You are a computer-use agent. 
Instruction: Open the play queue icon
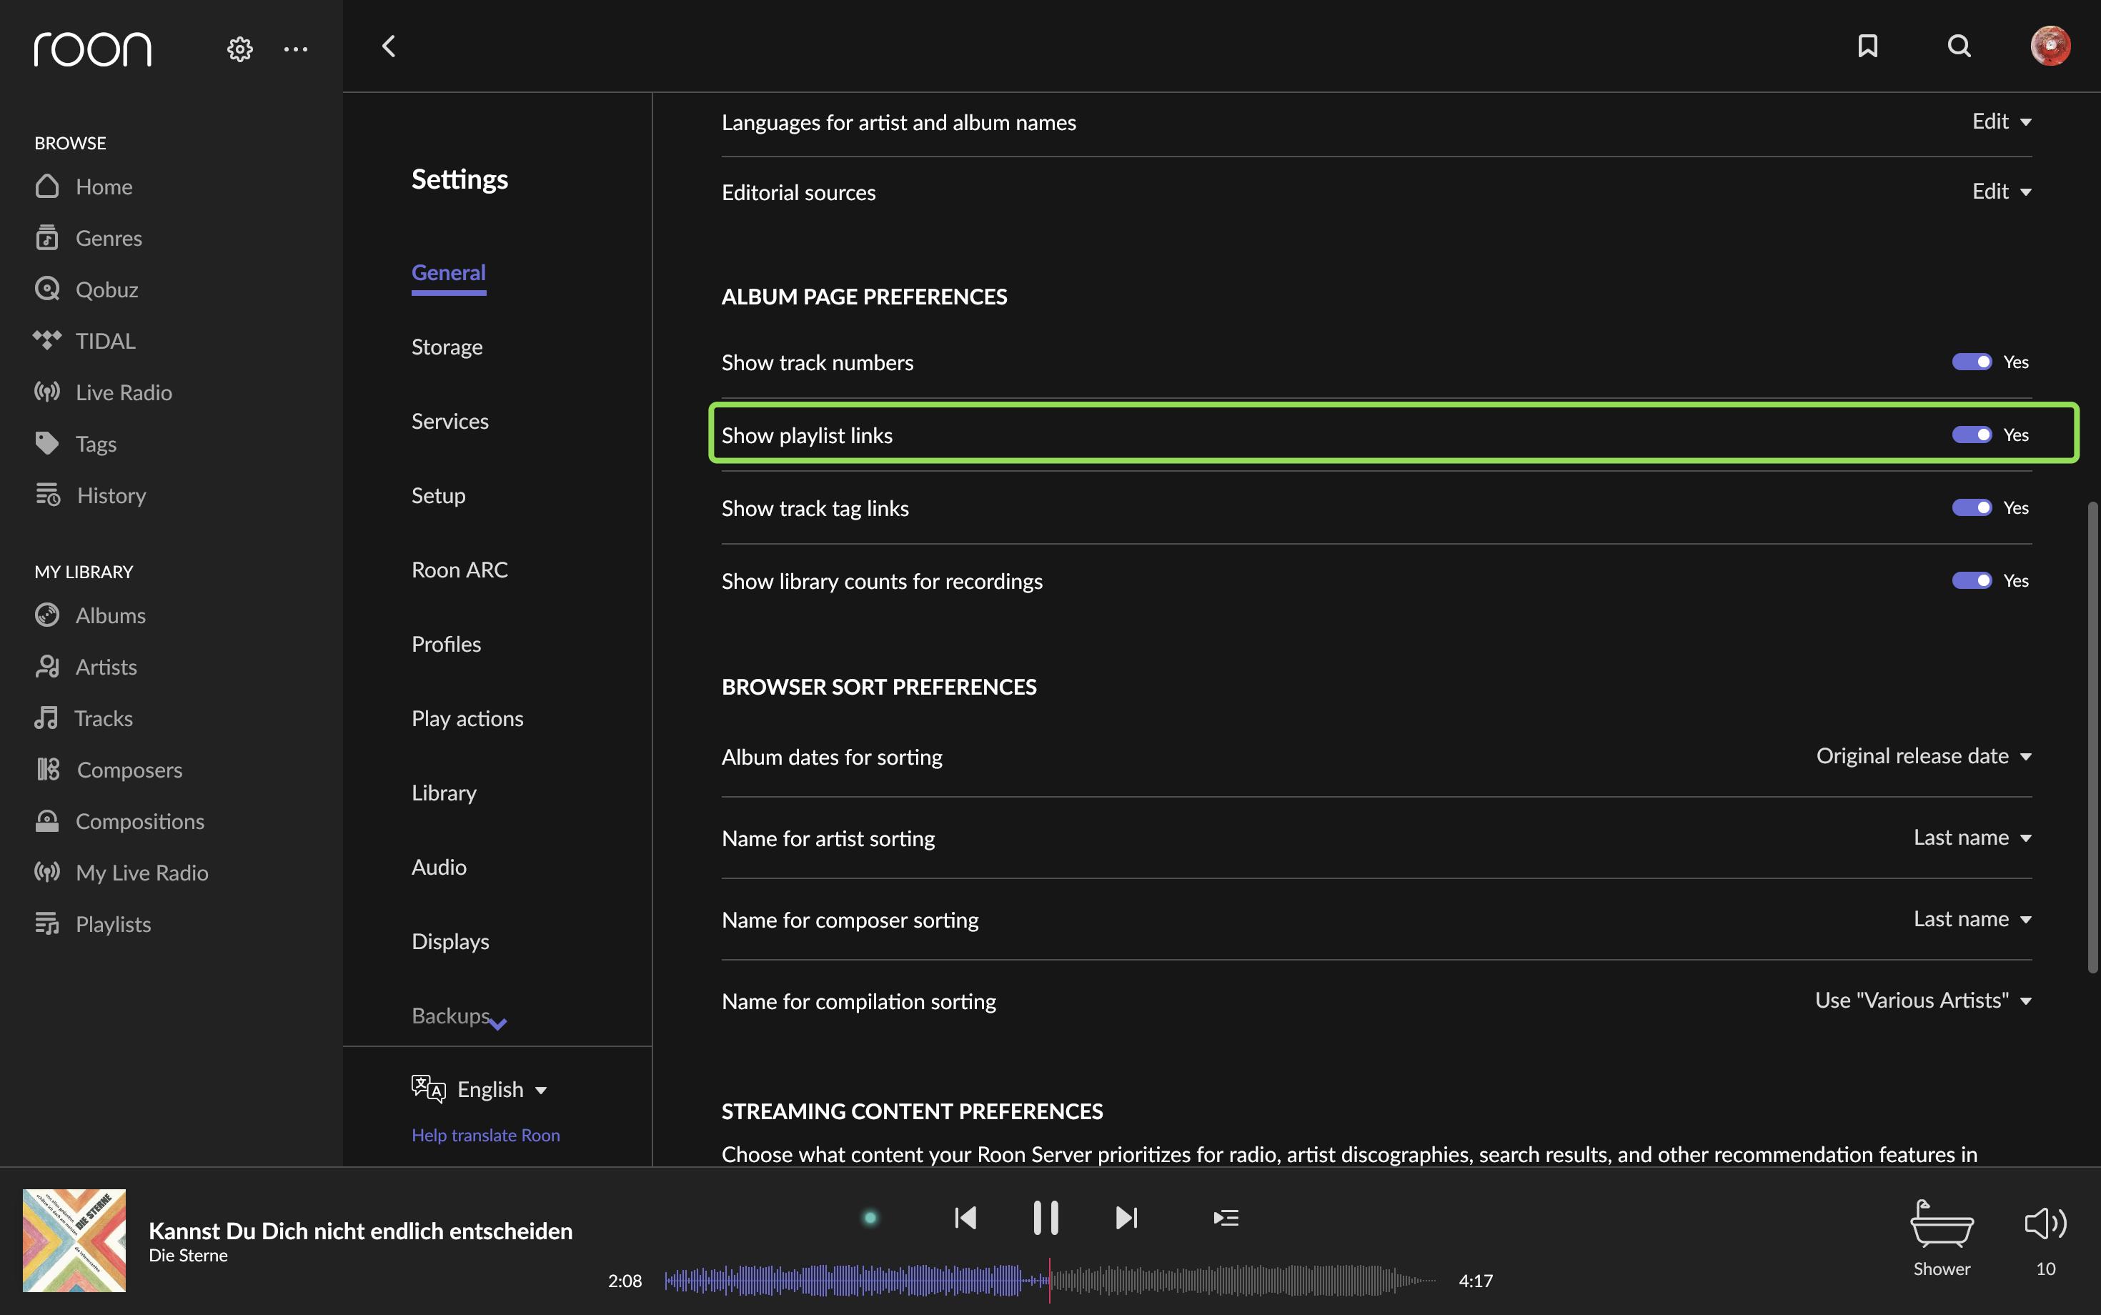pyautogui.click(x=1226, y=1218)
